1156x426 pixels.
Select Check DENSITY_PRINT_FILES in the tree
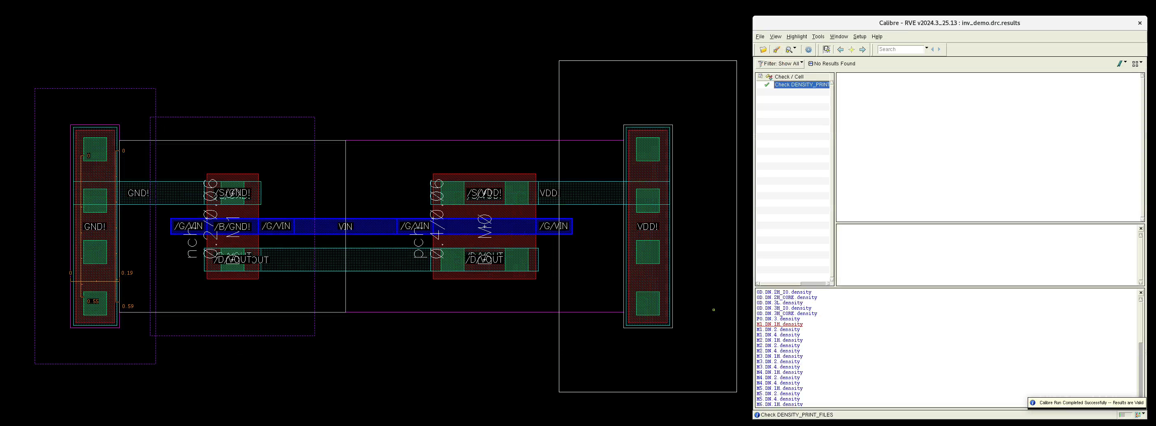802,85
